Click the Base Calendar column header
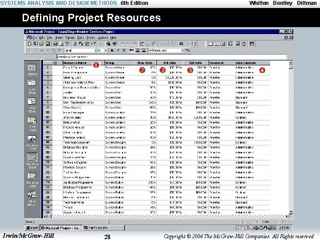This screenshot has width=320, height=240. [252, 63]
